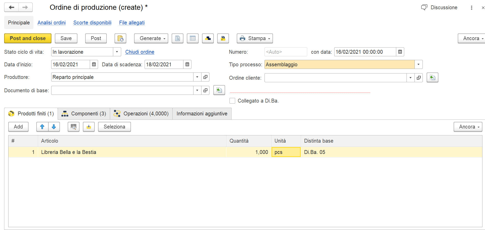Click the Quantità column header
The height and width of the screenshot is (230, 485).
(249, 141)
